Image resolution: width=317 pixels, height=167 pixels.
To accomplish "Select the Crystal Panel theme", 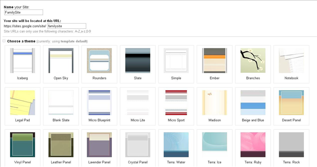I will [x=138, y=148].
